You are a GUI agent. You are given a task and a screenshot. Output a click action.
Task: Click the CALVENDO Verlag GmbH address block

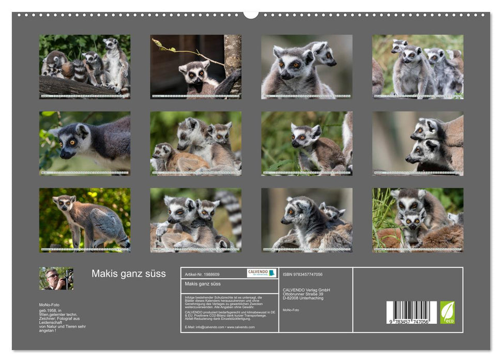click(x=307, y=294)
